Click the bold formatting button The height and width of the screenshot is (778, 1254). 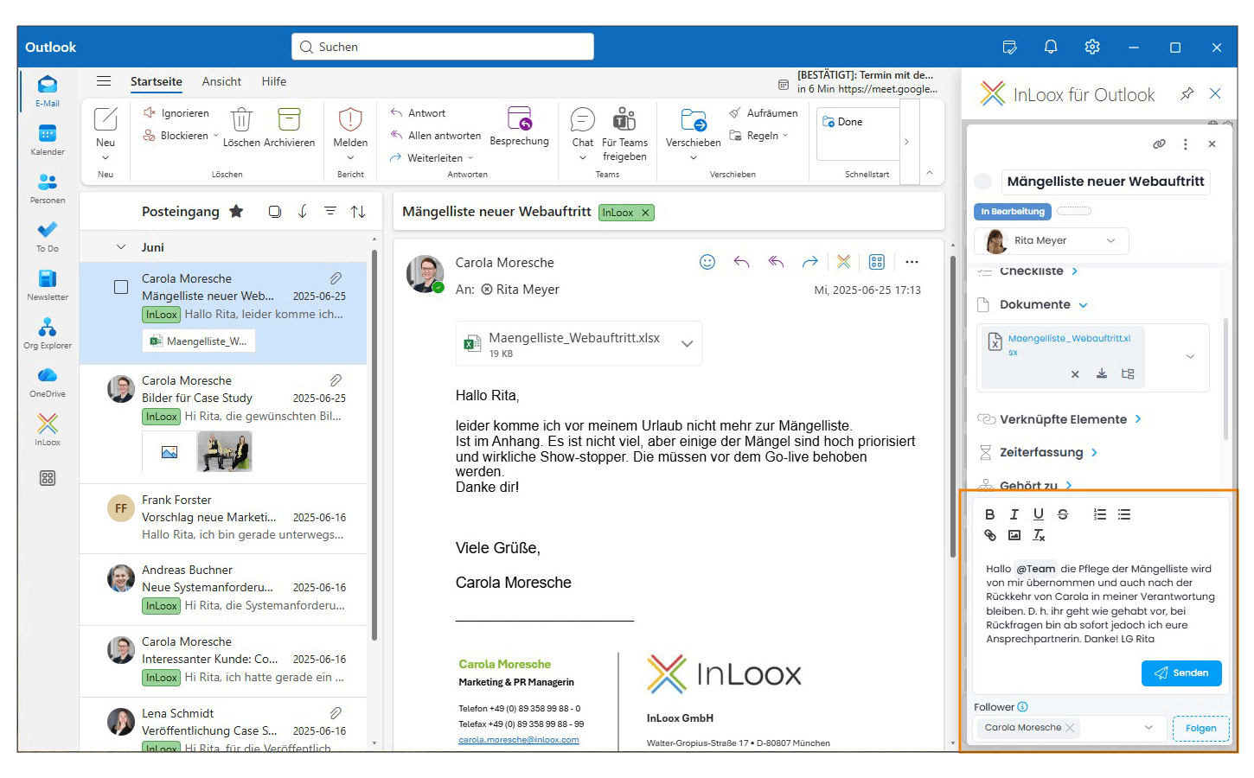coord(990,514)
